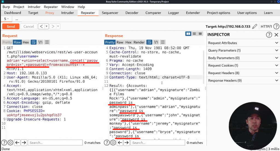Switch response view to Hex
The height and width of the screenshot is (151, 280).
pyautogui.click(x=129, y=42)
